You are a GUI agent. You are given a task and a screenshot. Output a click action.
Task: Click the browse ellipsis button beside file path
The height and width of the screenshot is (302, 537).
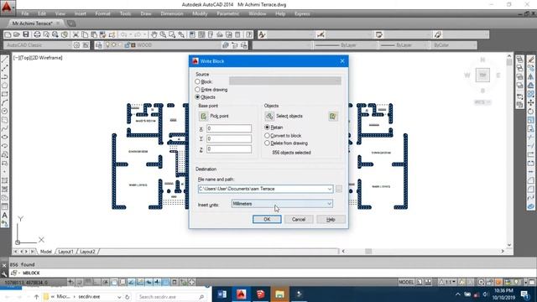339,189
